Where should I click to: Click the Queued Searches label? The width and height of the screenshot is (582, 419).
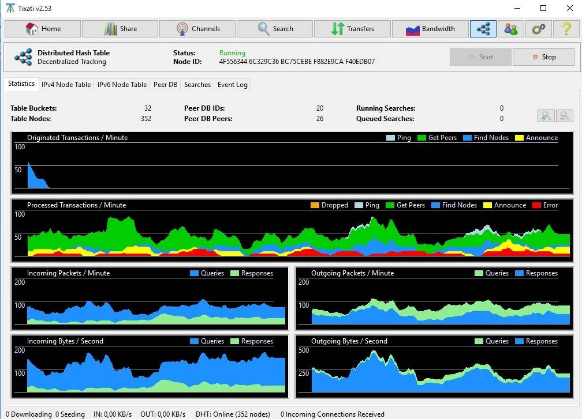click(x=385, y=119)
